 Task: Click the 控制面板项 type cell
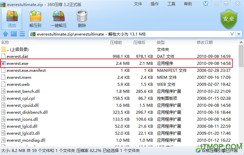[x=167, y=98]
